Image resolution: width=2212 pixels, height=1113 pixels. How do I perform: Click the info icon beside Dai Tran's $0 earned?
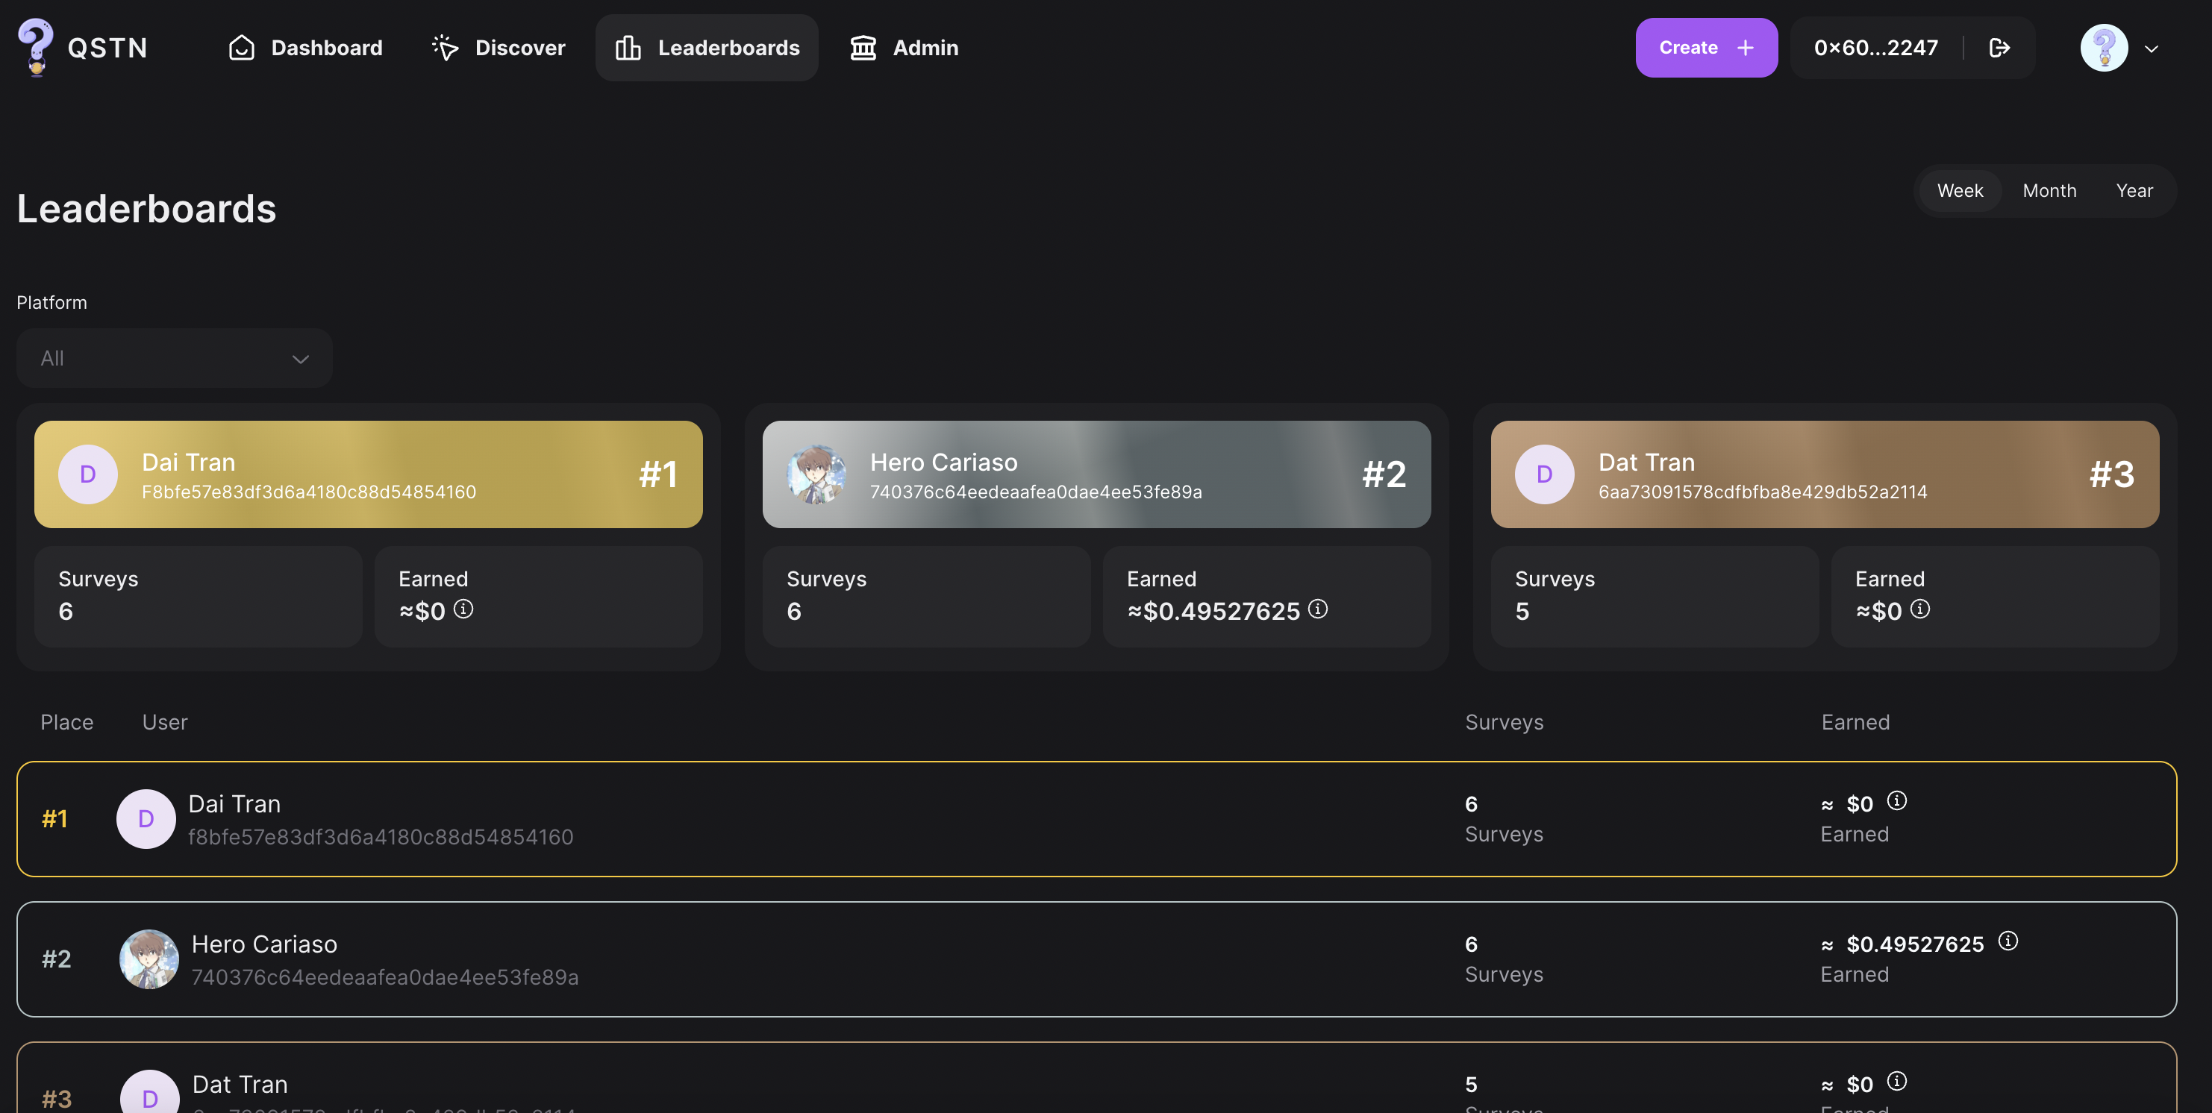click(x=464, y=609)
